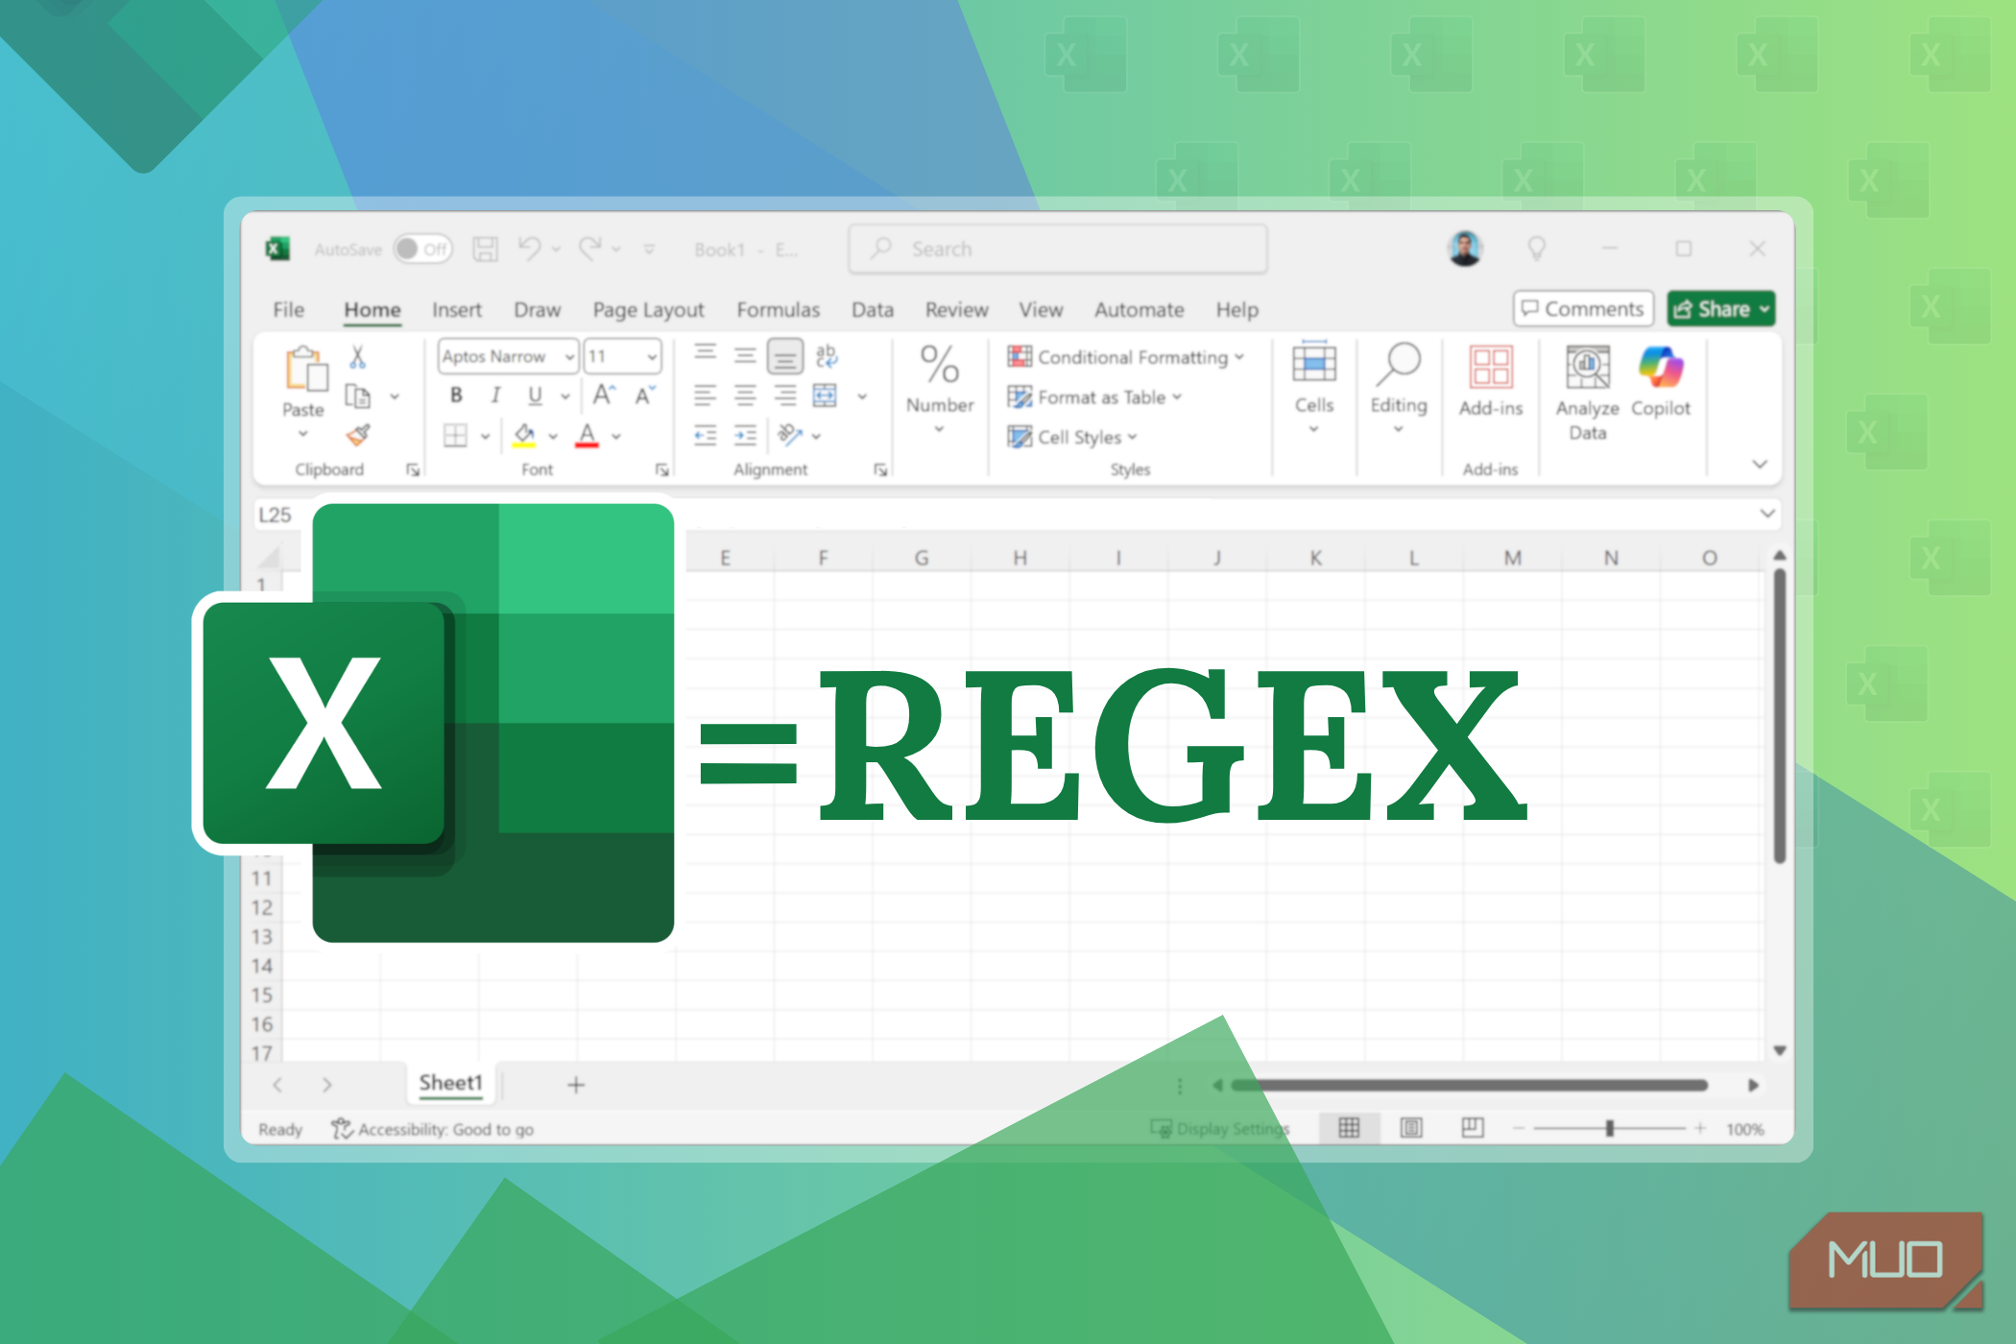2016x1344 pixels.
Task: Switch to Page Layout view icon
Action: point(1411,1128)
